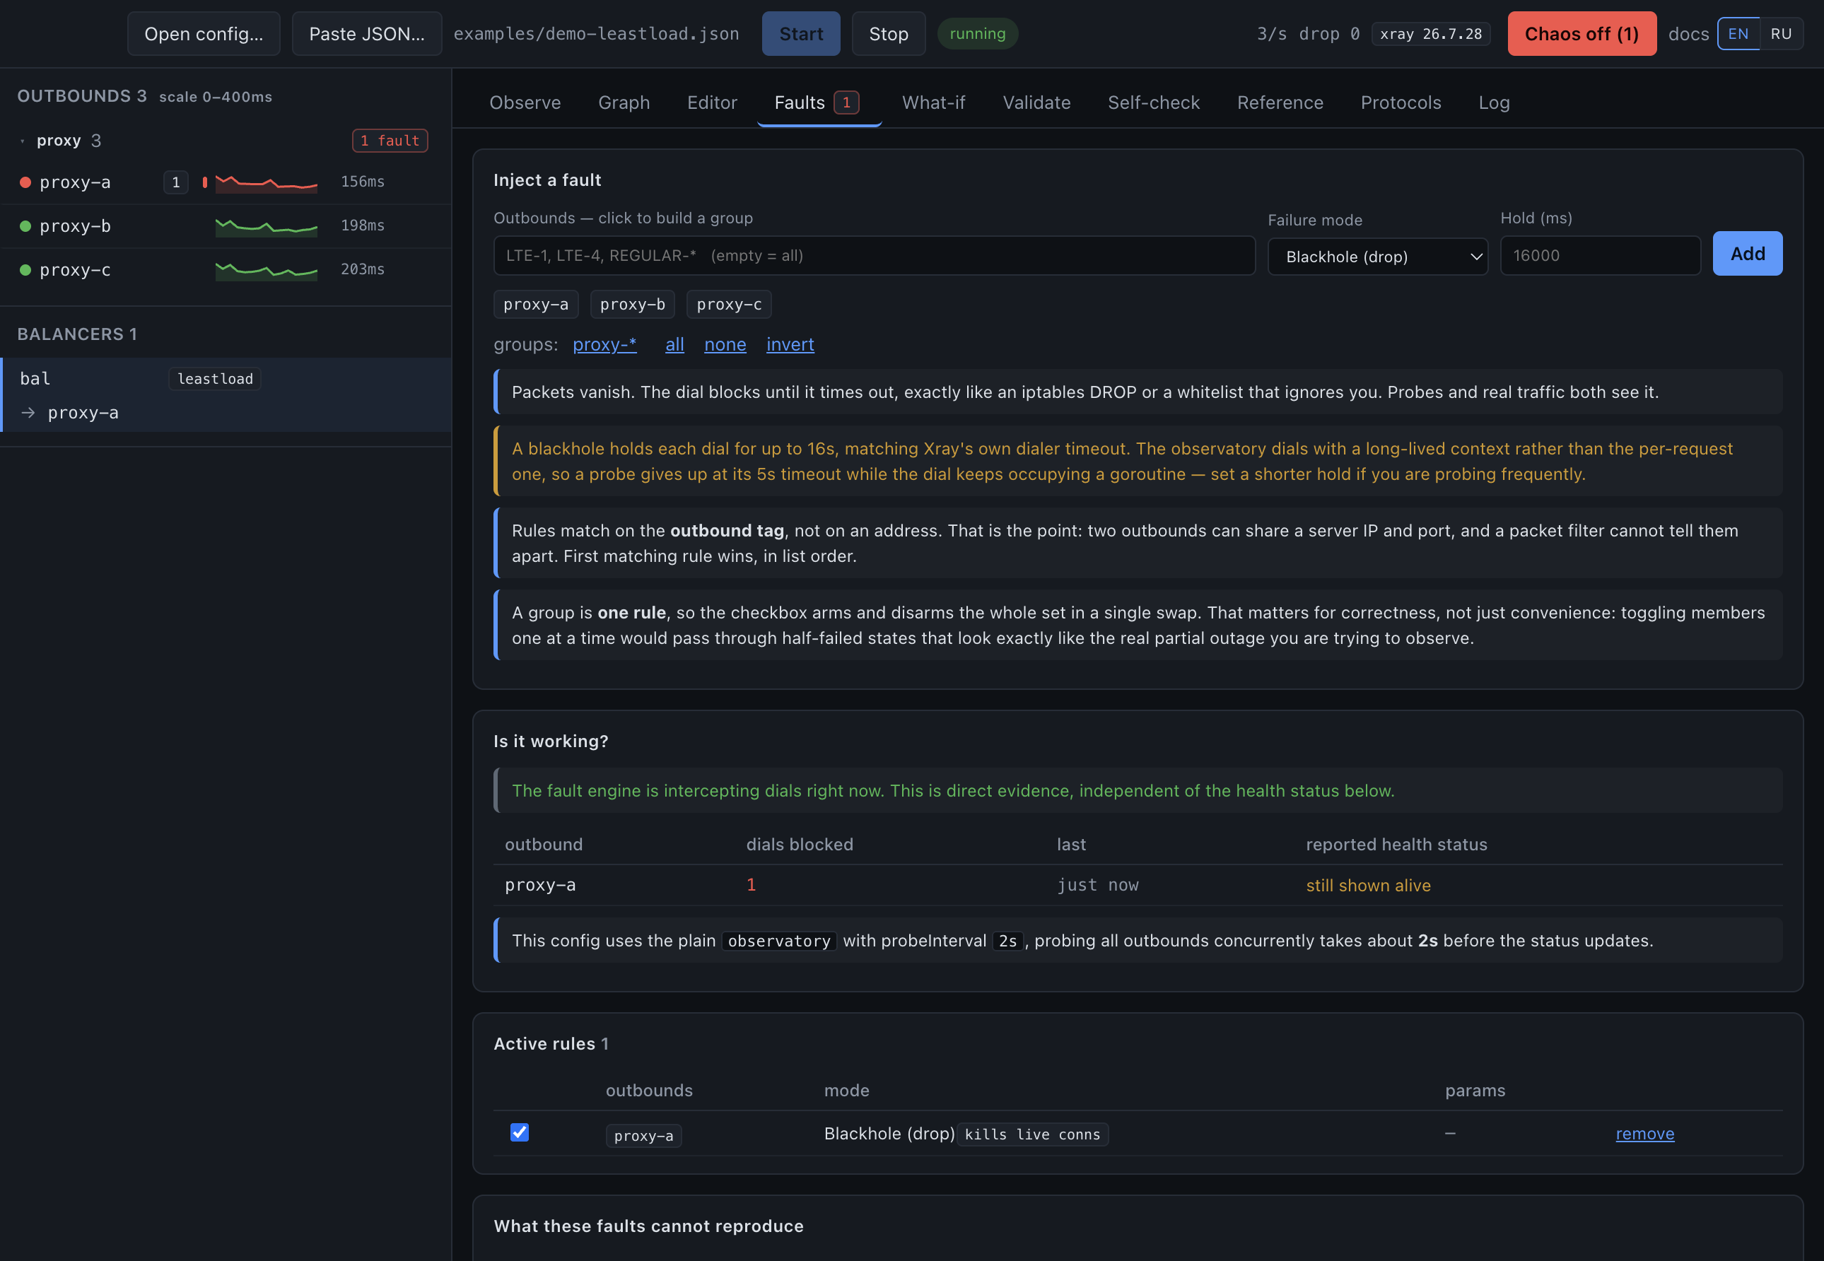
Task: Select proxy-b in the outbounds list
Action: pos(226,226)
